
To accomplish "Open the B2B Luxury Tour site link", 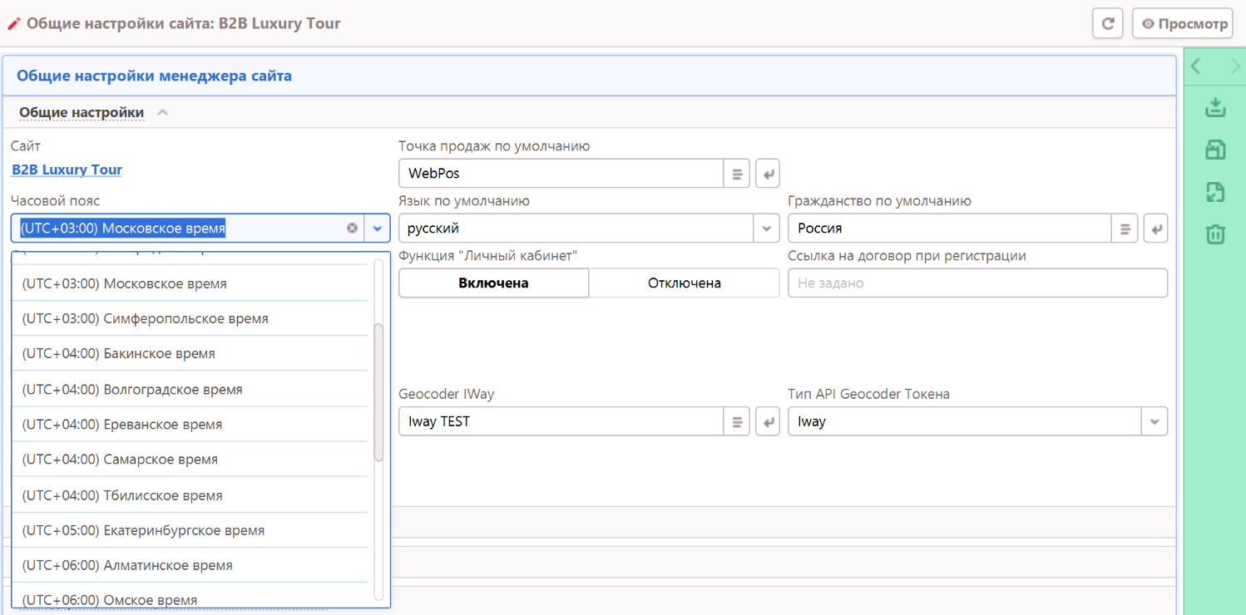I will 67,170.
